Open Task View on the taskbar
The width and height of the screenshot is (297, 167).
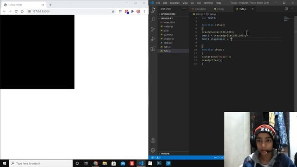click(x=86, y=163)
